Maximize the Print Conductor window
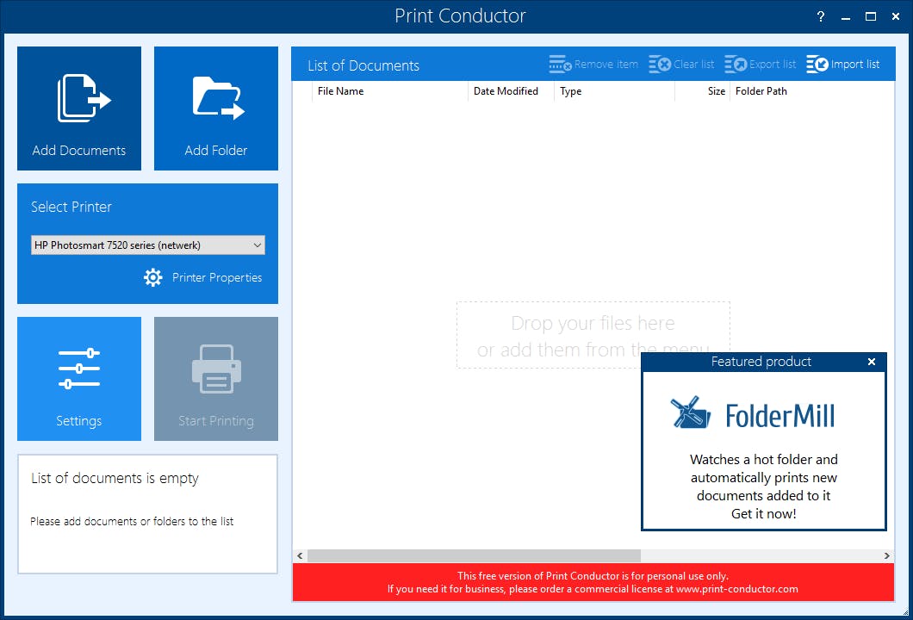Image resolution: width=913 pixels, height=620 pixels. 871,16
